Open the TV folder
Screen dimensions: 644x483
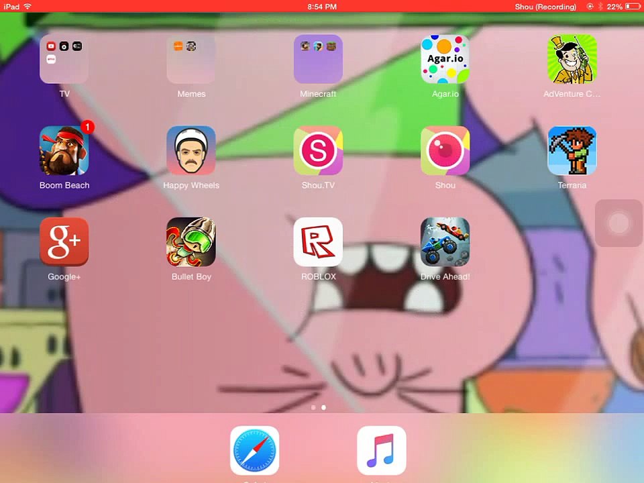64,59
